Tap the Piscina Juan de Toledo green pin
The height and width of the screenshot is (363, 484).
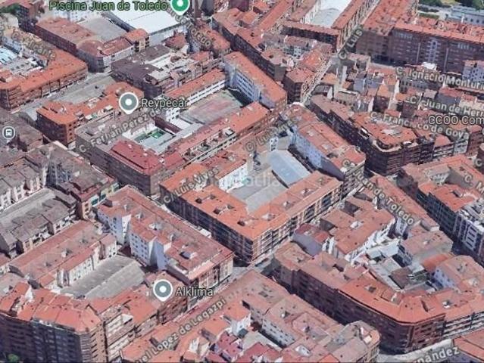point(180,6)
